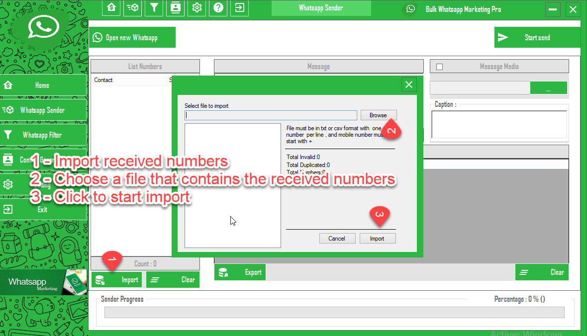Open the contact book icon in toolbar
587x336 pixels.
(x=176, y=7)
